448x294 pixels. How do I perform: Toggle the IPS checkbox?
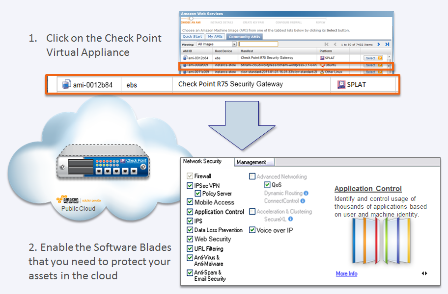tap(190, 221)
